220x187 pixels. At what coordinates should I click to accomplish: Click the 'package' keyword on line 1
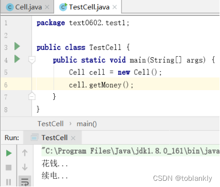(51, 23)
